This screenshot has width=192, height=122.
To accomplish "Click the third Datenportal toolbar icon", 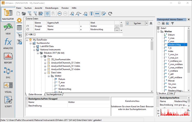I will 167,24.
